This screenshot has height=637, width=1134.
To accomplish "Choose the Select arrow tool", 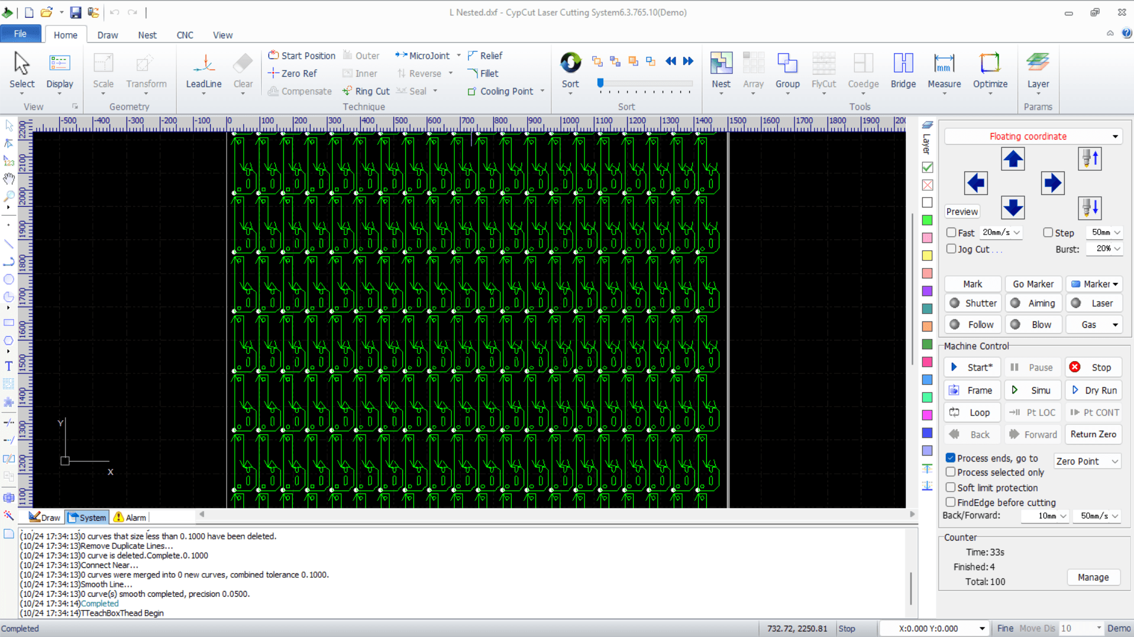I will (22, 70).
